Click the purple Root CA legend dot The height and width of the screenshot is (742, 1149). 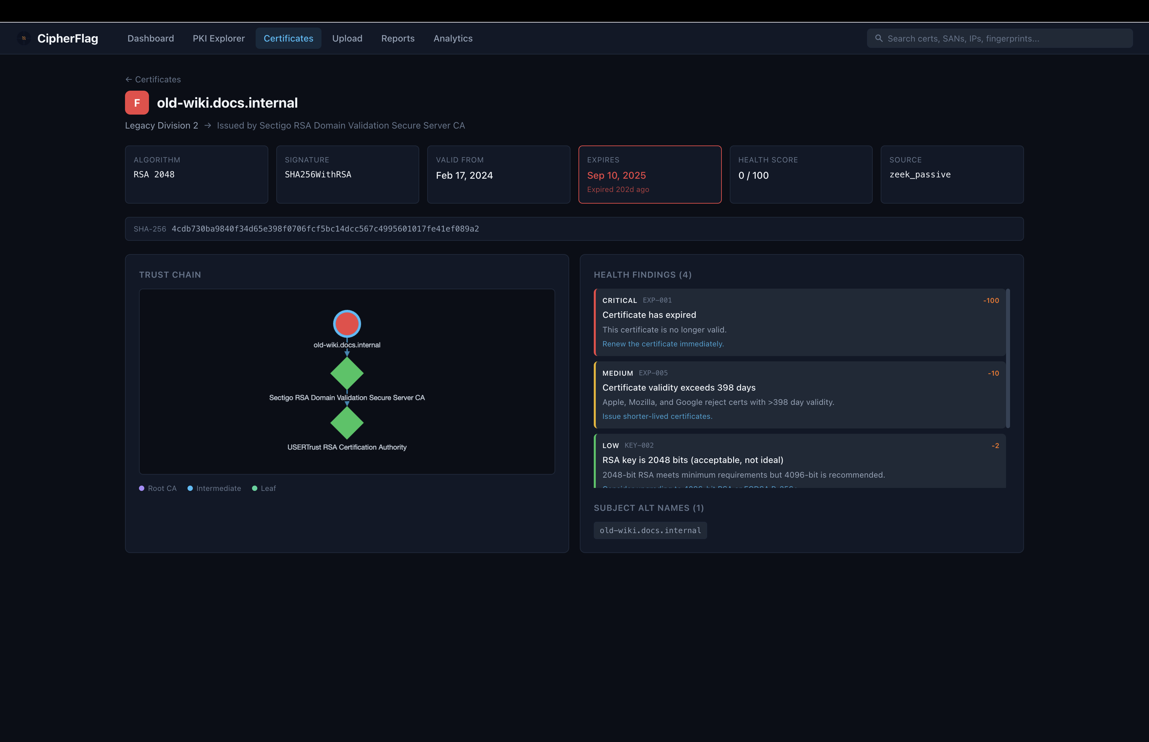coord(142,488)
